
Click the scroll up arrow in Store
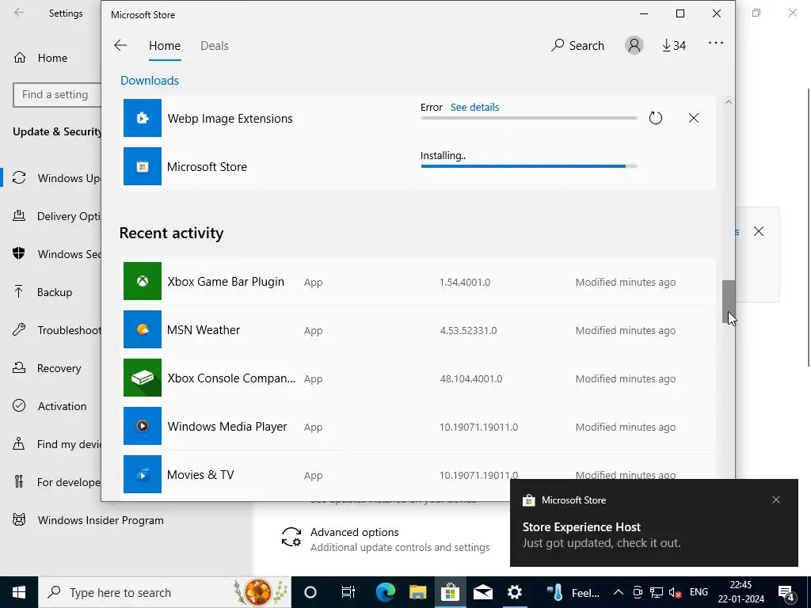point(729,102)
